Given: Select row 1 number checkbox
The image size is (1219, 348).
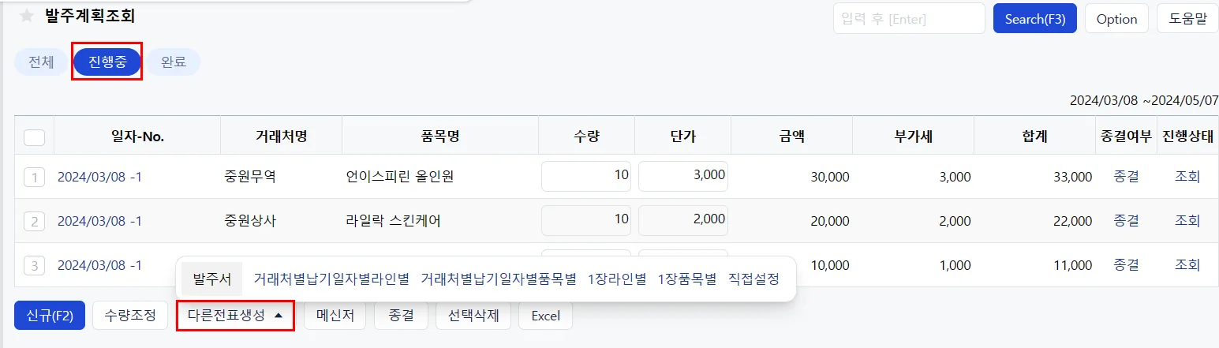Looking at the screenshot, I should (x=34, y=177).
